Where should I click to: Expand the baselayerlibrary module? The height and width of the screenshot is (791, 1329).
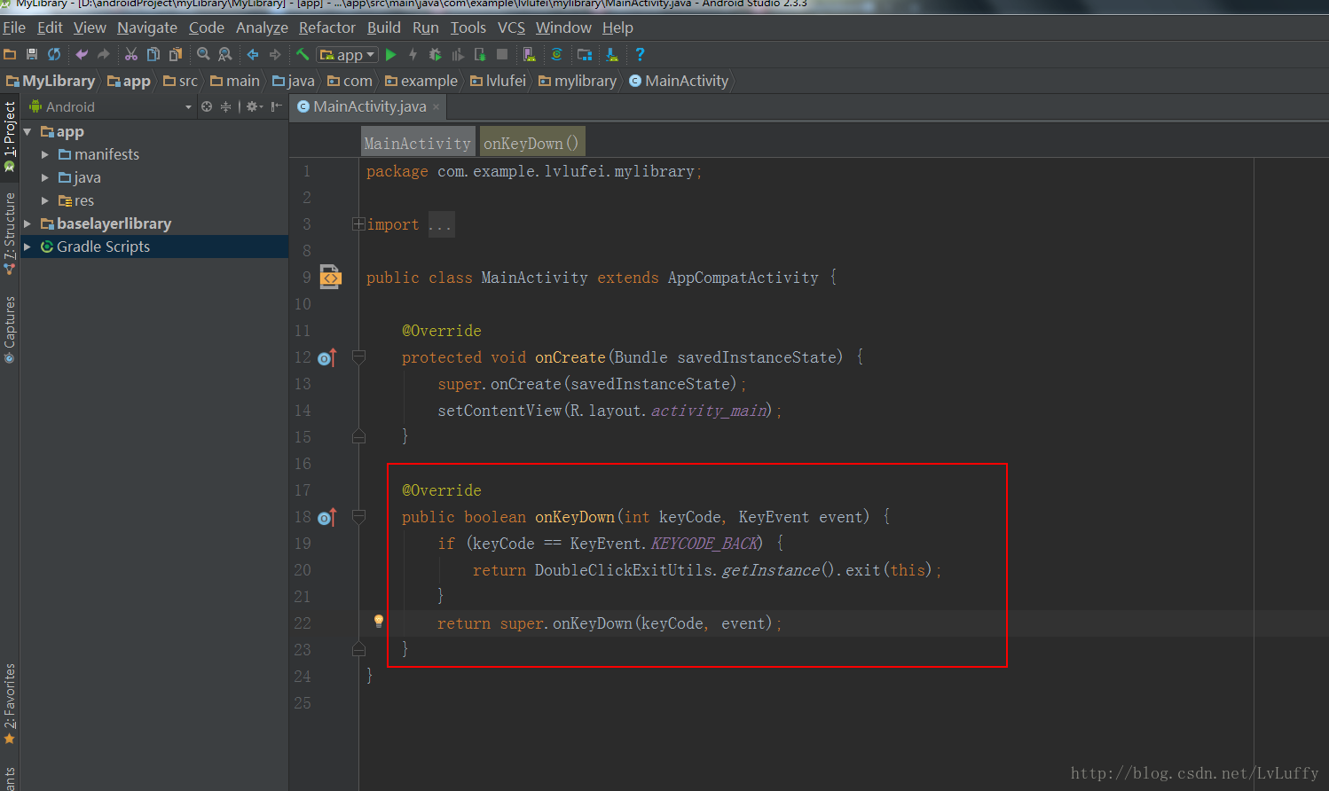(x=28, y=223)
